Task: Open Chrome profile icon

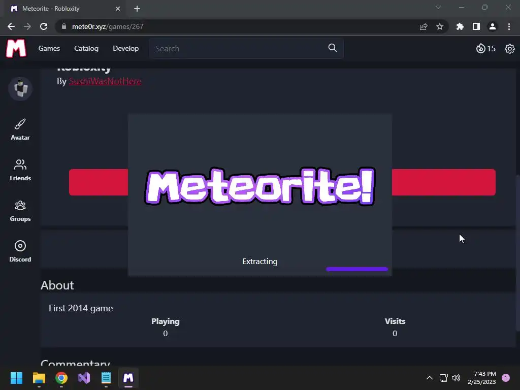Action: (493, 26)
